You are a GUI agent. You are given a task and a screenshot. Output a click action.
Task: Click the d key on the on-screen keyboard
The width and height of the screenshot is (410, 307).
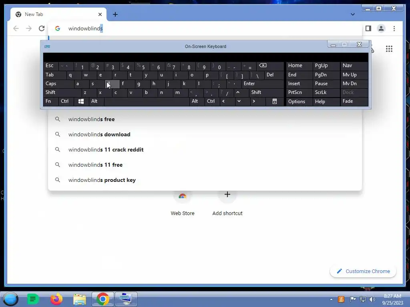pyautogui.click(x=112, y=84)
